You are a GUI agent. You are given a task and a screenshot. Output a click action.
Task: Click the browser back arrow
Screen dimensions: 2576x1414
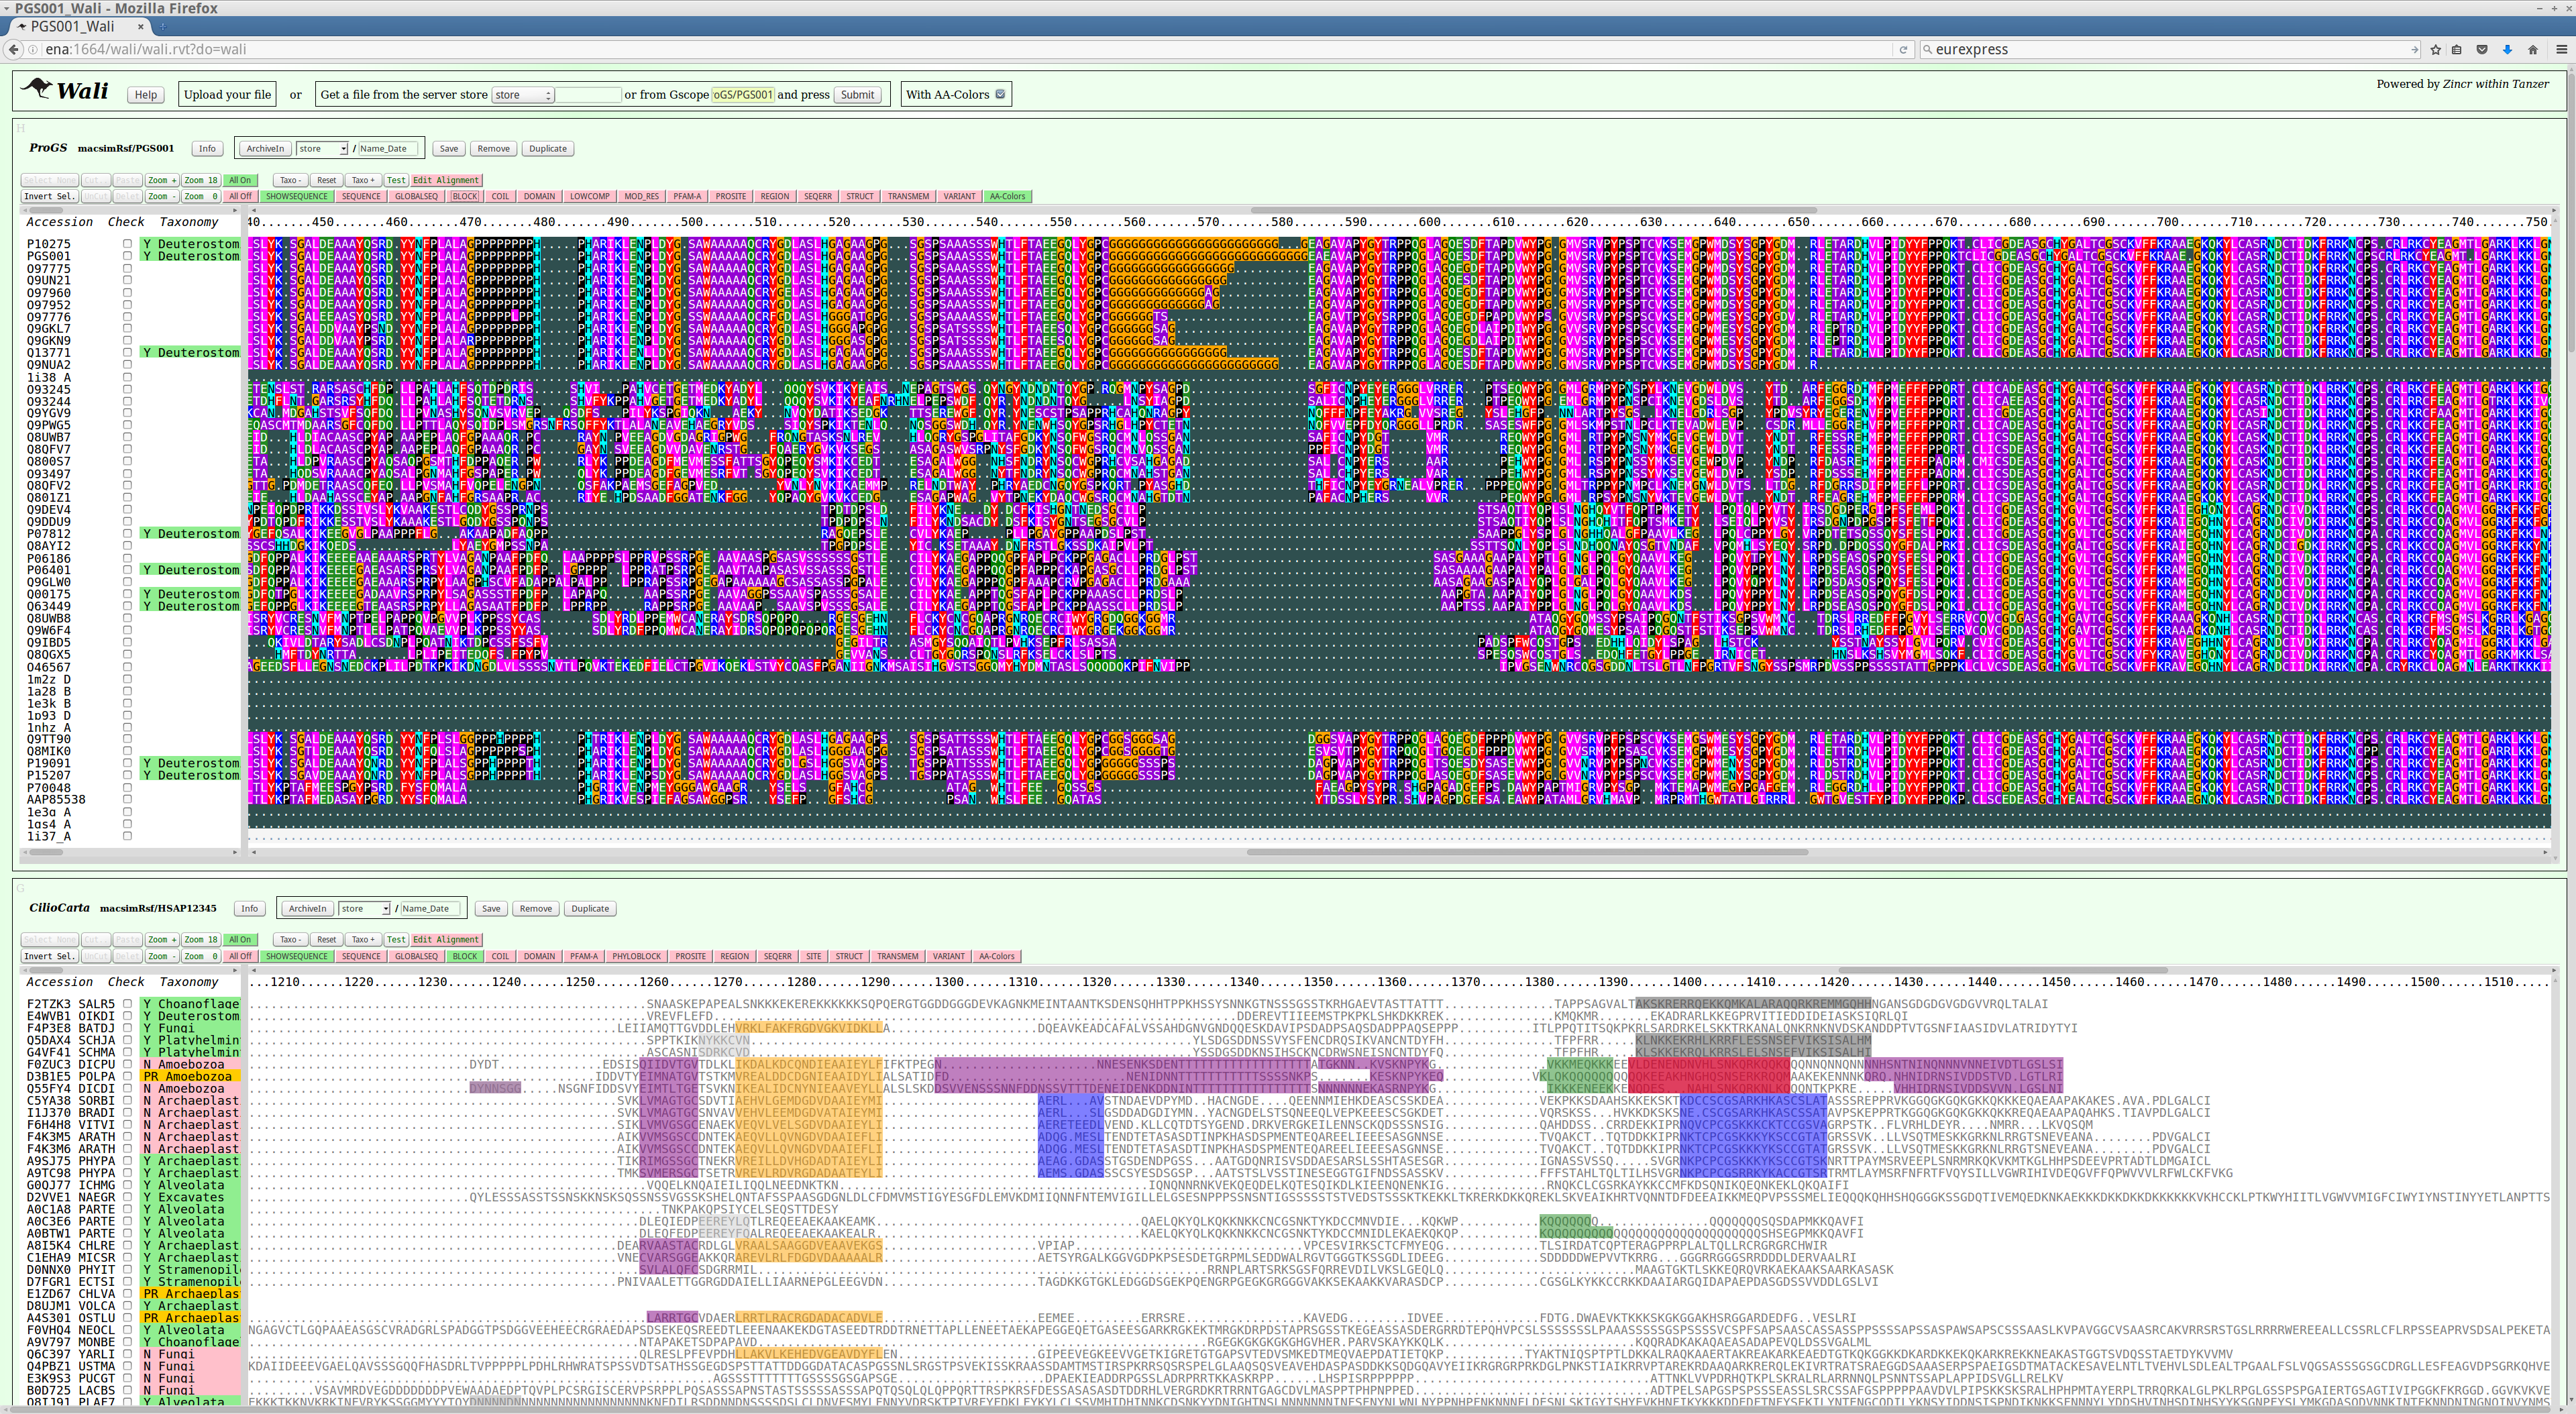(12, 49)
